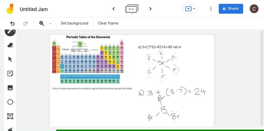Click the handwritten Se atom
This screenshot has height=131, width=264.
[x=161, y=63]
